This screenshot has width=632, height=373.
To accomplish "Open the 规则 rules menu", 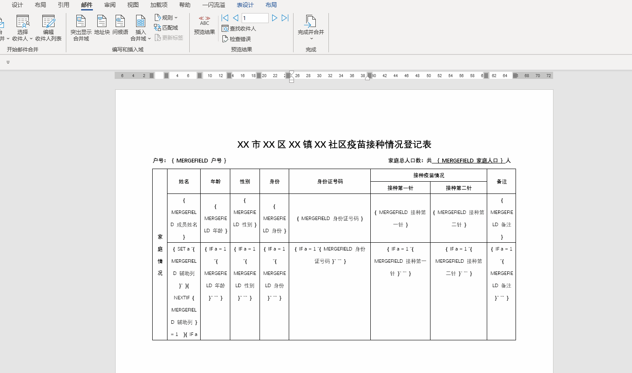I will (166, 17).
